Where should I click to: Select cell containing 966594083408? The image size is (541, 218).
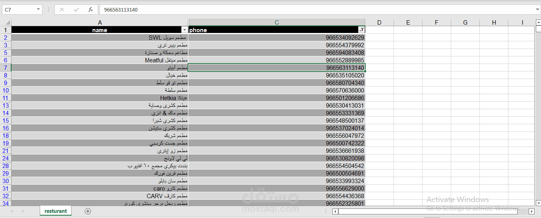click(x=277, y=53)
